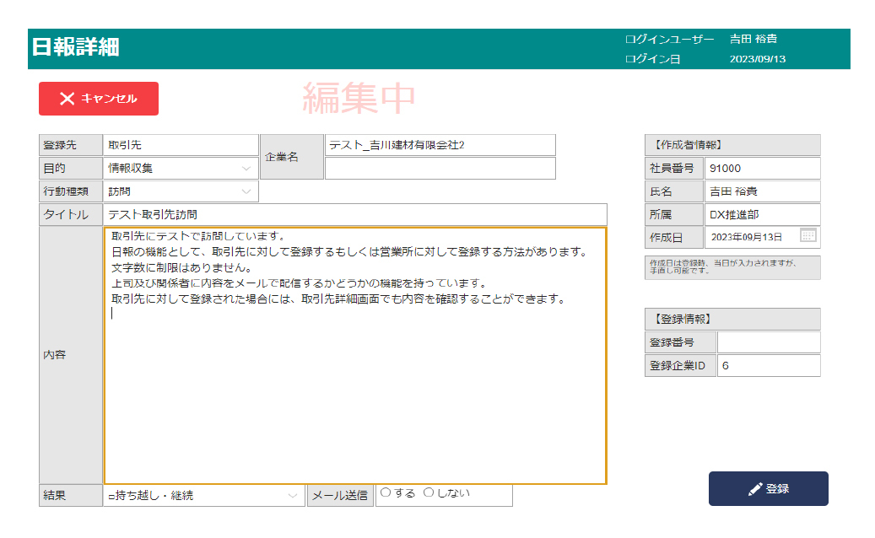Click the 登録企業ID field
Image resolution: width=875 pixels, height=538 pixels.
point(768,366)
